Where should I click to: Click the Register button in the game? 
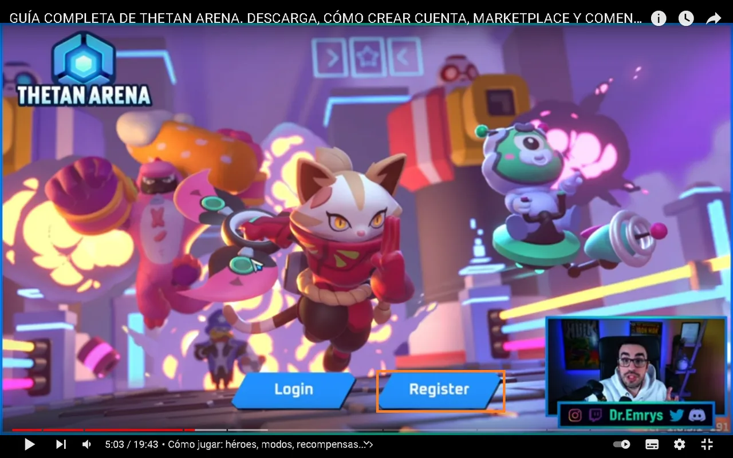[x=440, y=390]
